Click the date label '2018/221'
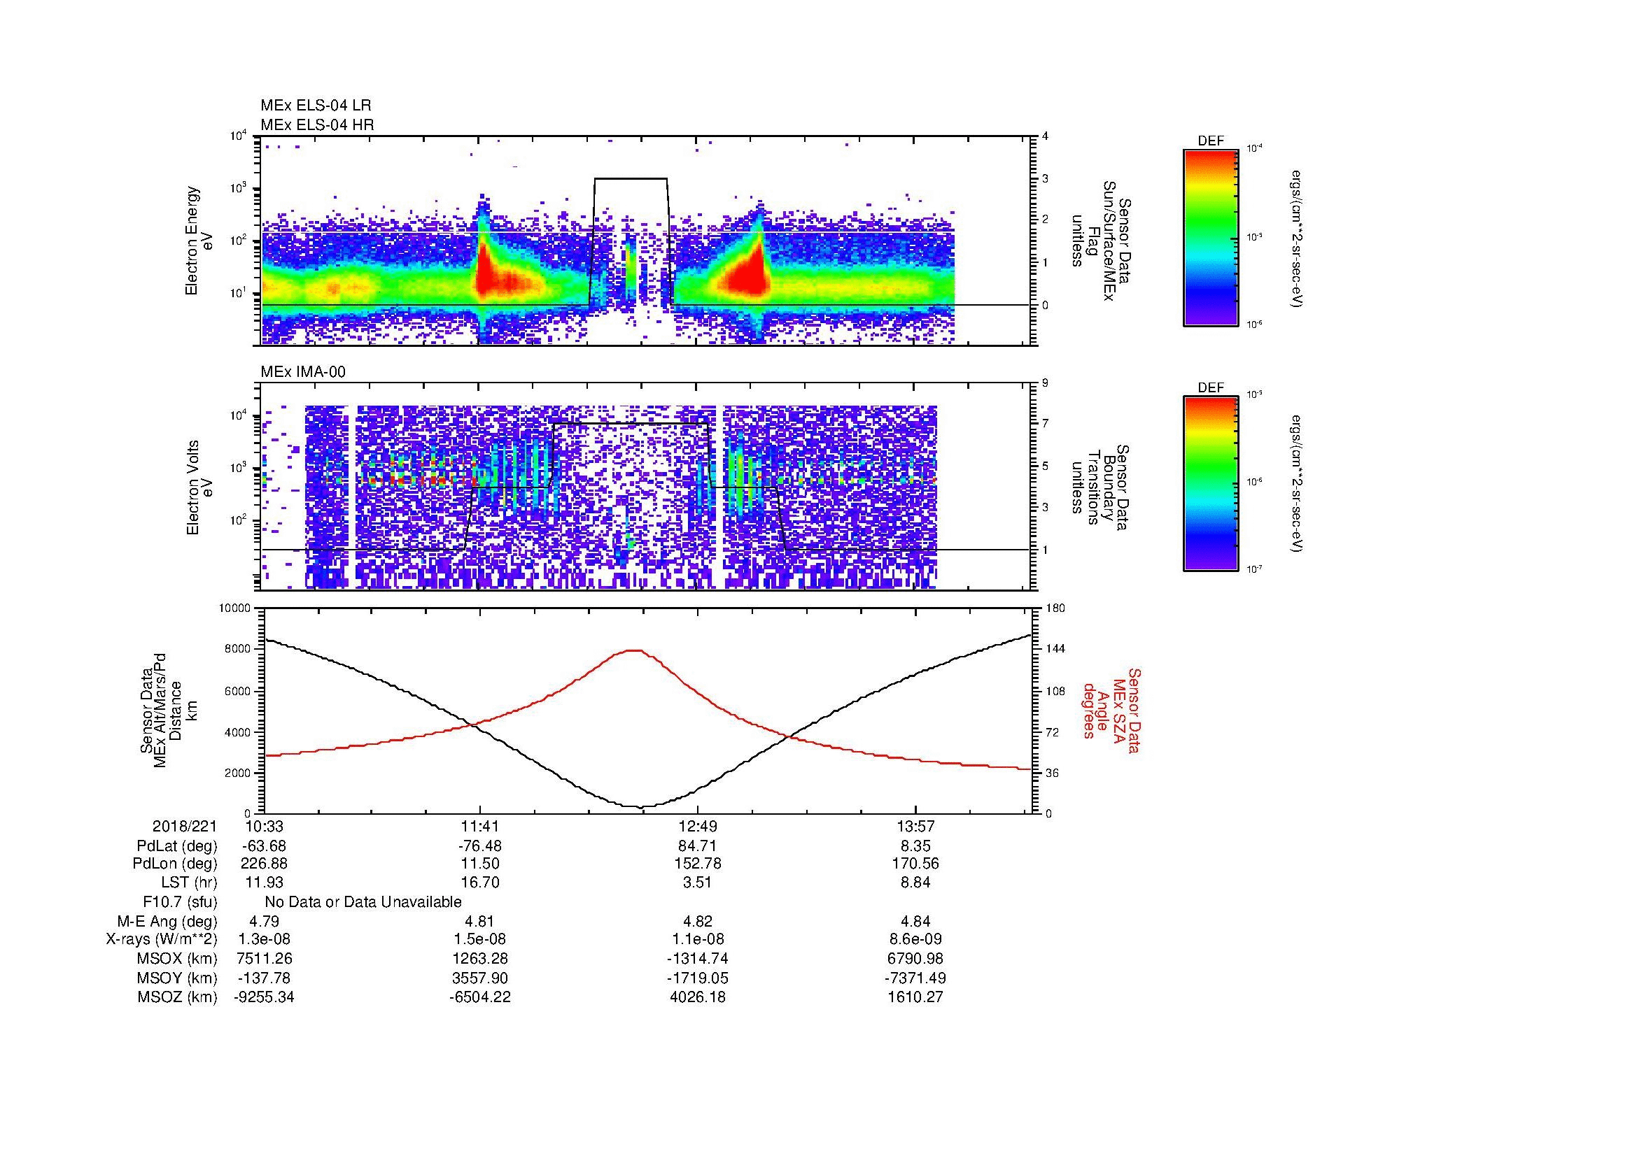 pyautogui.click(x=185, y=826)
